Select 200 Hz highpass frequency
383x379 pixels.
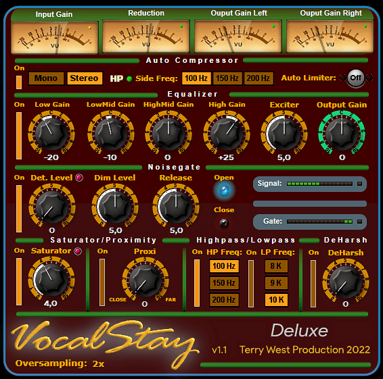(x=224, y=299)
